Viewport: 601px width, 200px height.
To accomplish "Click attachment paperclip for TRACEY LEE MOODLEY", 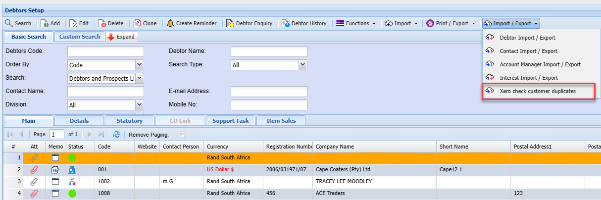I will coord(34,182).
